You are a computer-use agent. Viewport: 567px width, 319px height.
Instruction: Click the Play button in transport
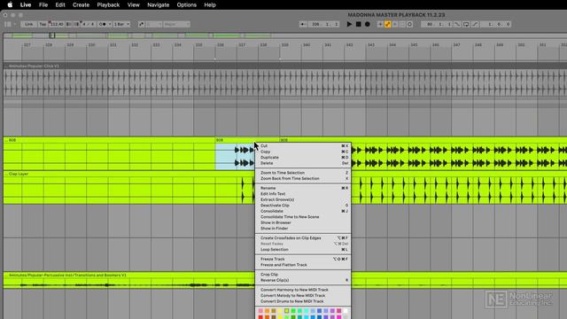click(349, 24)
